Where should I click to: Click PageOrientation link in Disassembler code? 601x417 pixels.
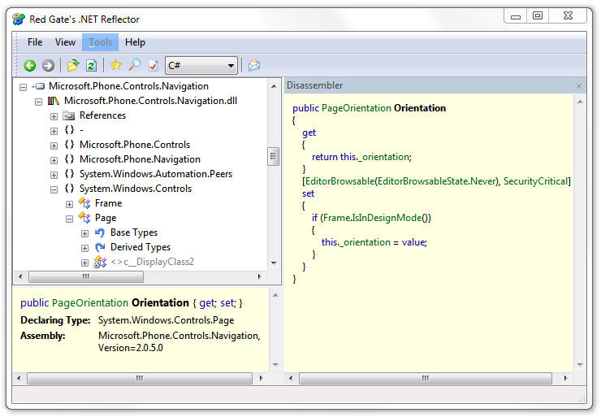coord(356,108)
